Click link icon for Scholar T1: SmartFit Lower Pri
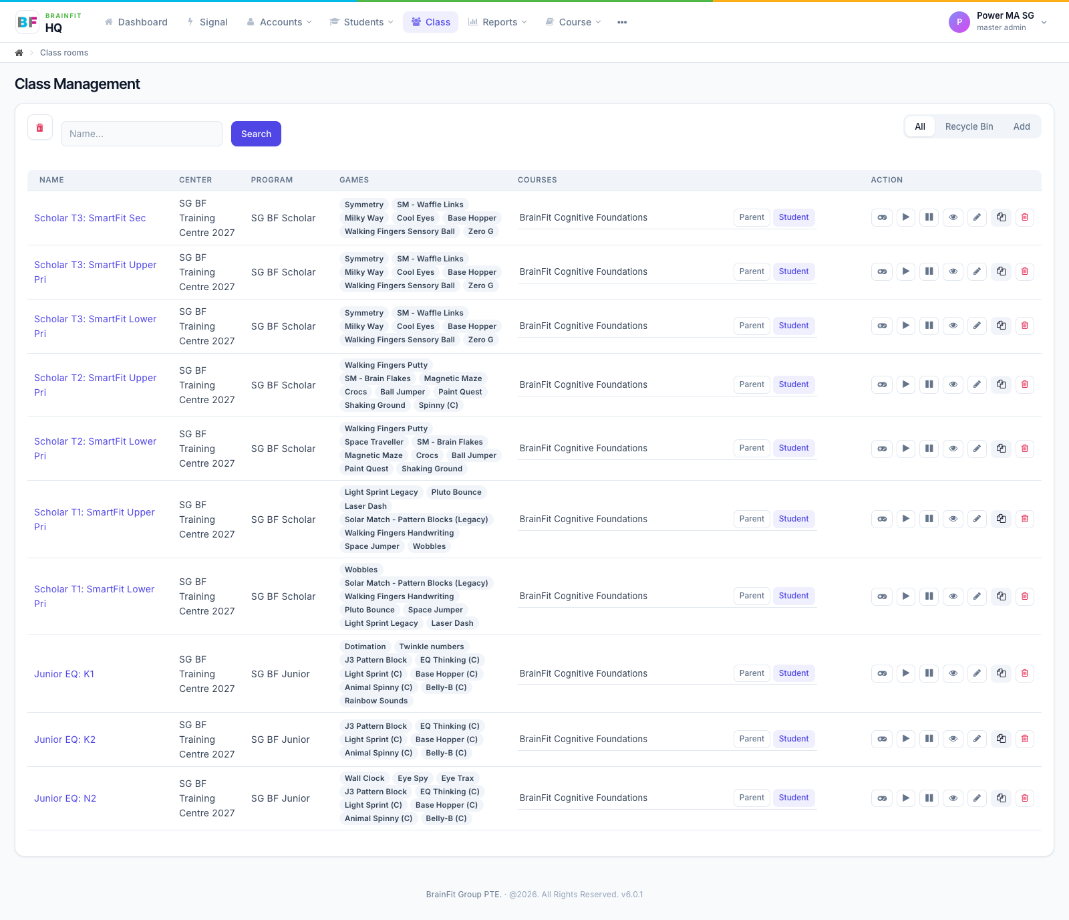 (882, 596)
